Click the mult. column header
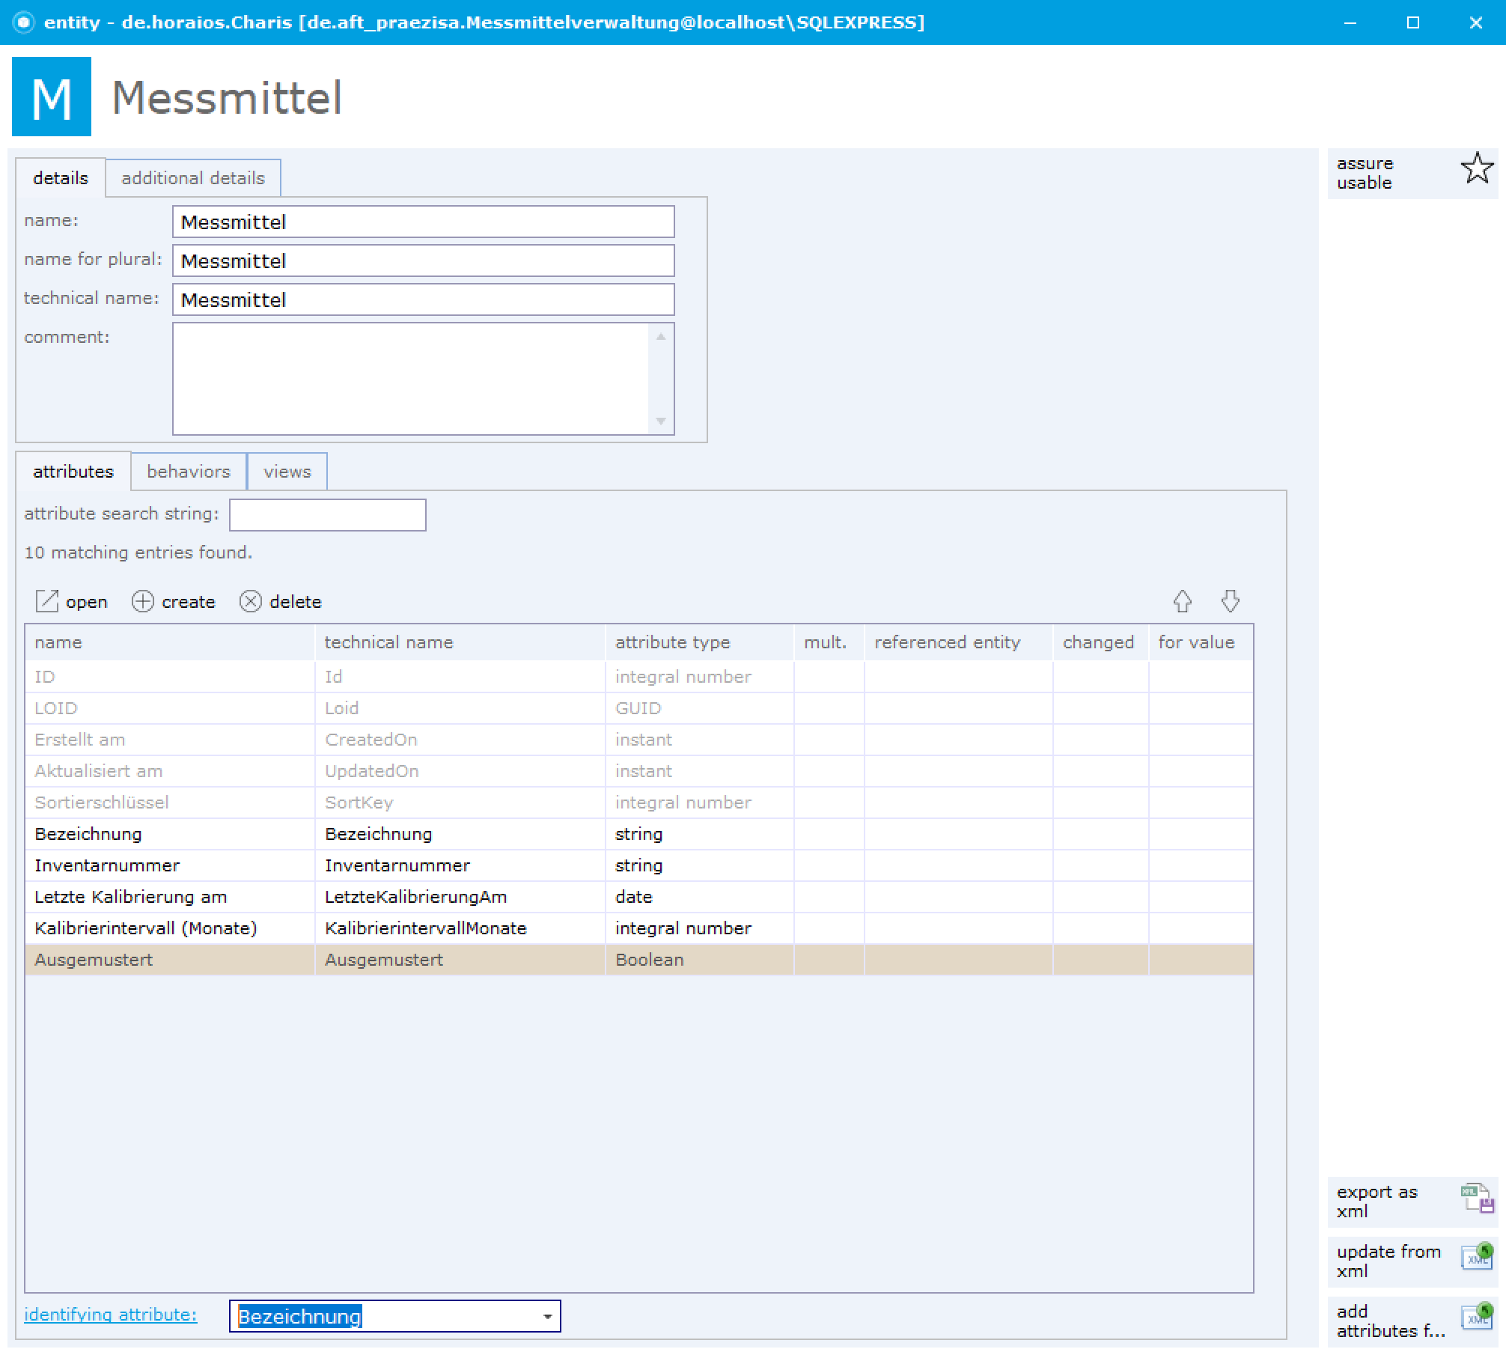 click(x=829, y=642)
